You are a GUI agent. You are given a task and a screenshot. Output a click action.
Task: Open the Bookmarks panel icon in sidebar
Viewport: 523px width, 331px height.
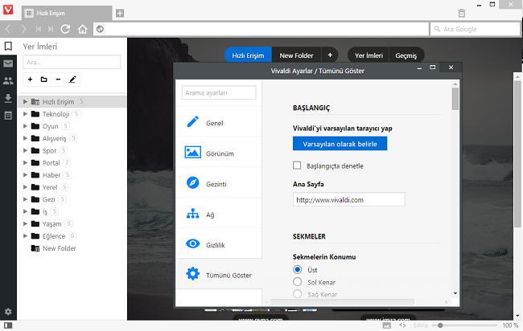point(8,46)
